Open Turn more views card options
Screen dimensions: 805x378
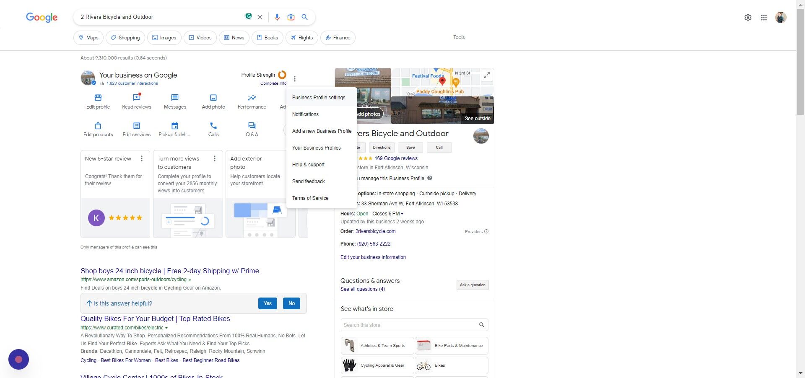click(215, 158)
